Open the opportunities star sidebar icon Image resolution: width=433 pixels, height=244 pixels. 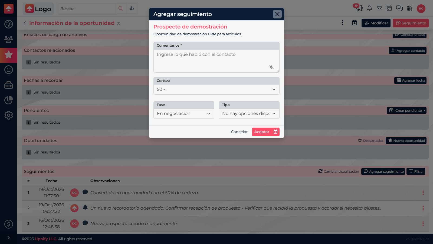[x=9, y=55]
